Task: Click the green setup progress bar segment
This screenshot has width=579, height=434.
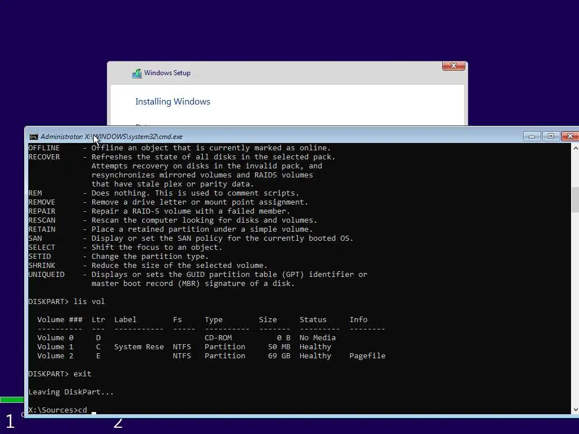Action: (x=12, y=400)
